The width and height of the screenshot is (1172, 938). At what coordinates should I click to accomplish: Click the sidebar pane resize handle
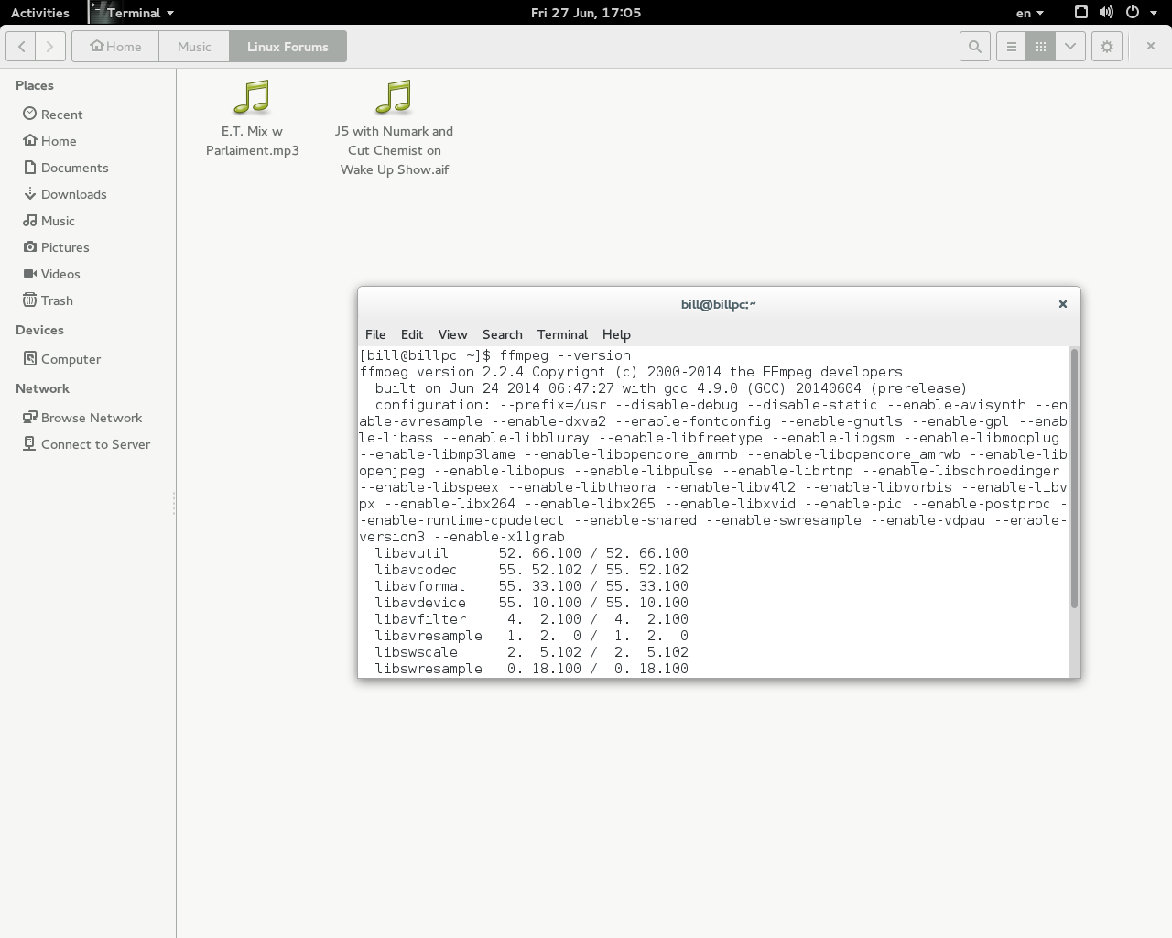pyautogui.click(x=174, y=503)
